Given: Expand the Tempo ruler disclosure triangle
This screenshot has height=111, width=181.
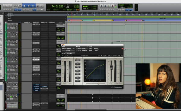Looking at the screenshot, I should tap(6, 17).
